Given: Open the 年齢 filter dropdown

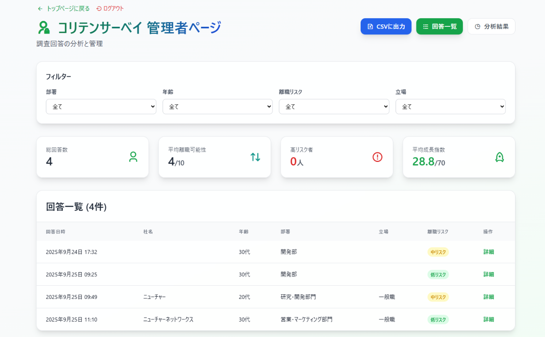Looking at the screenshot, I should 218,107.
